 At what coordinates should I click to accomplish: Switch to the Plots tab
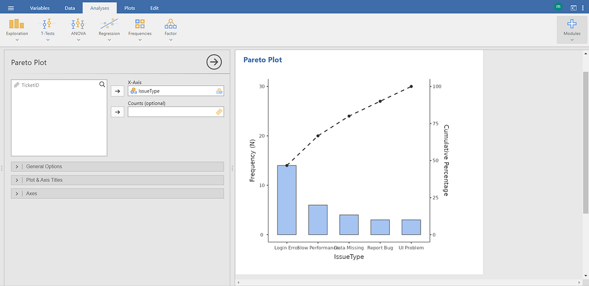tap(130, 8)
